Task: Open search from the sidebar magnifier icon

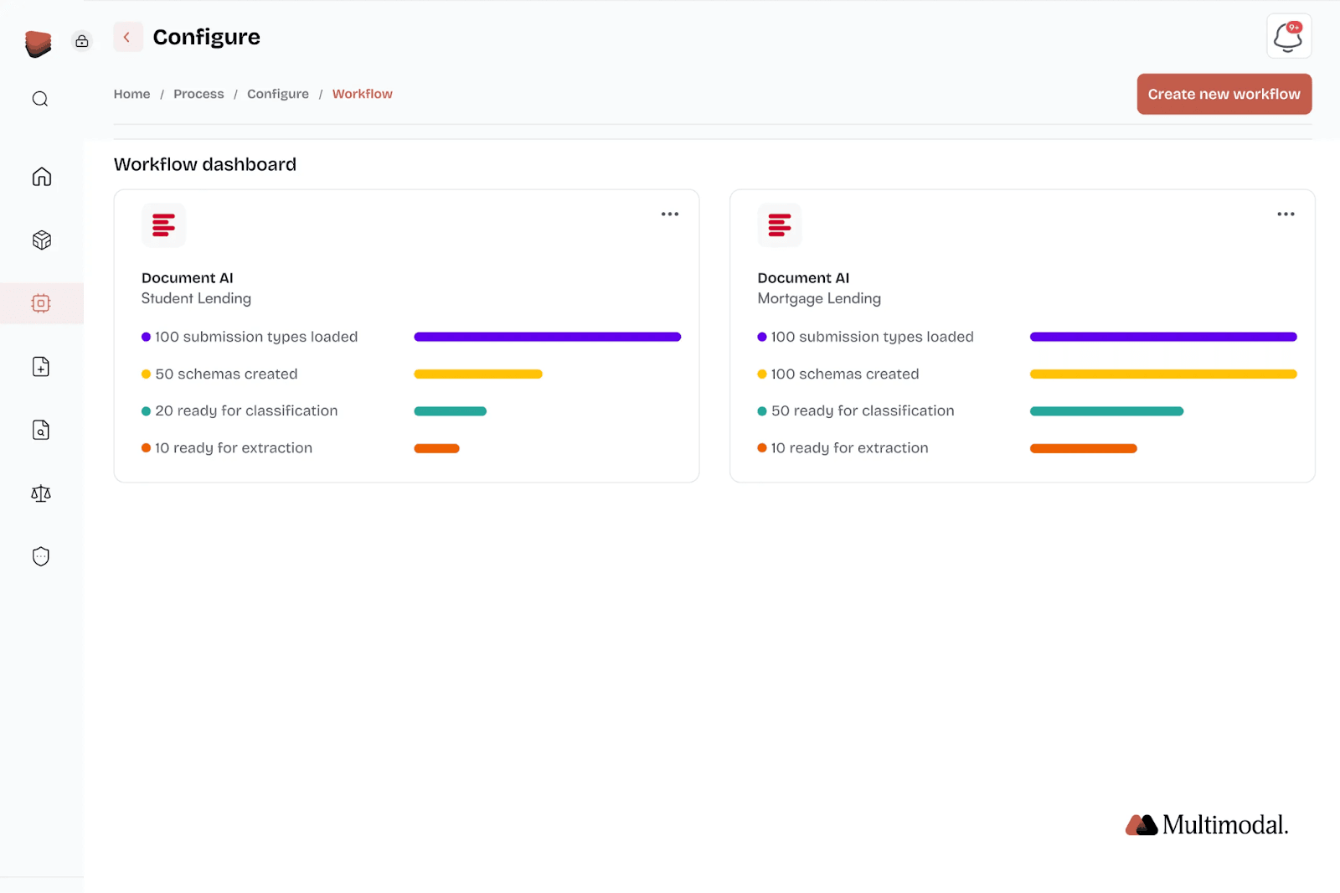Action: click(x=40, y=99)
